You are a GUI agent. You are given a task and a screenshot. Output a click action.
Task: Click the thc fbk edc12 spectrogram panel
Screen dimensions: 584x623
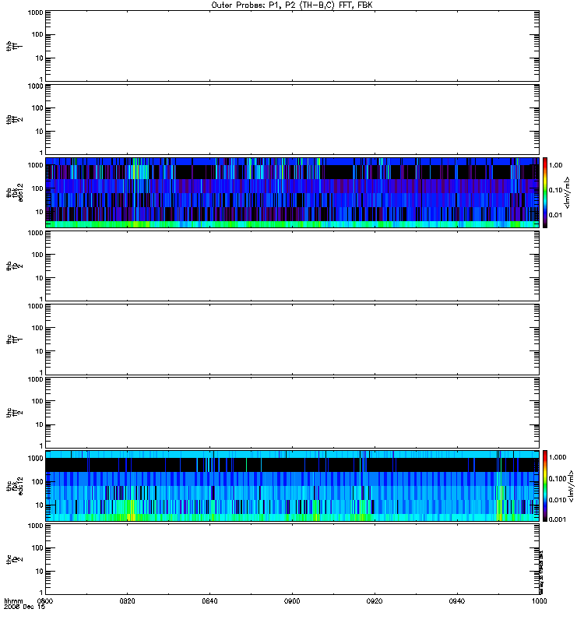click(293, 485)
